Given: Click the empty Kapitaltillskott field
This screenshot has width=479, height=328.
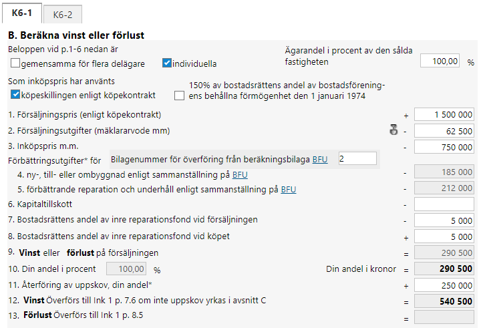Looking at the screenshot, I should tap(444, 204).
